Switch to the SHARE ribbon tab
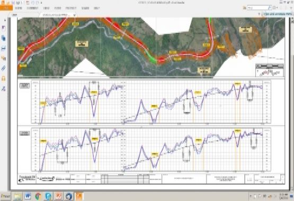Screen dimensions: 294x201 (x=85, y=8)
